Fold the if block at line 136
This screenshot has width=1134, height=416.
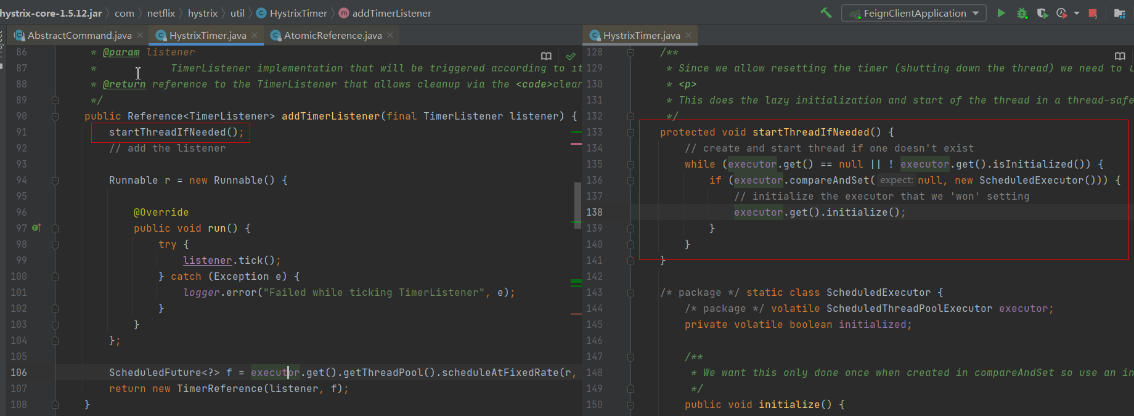pyautogui.click(x=630, y=180)
